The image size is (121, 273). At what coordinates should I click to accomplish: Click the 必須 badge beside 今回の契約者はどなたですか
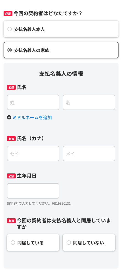(x=8, y=14)
